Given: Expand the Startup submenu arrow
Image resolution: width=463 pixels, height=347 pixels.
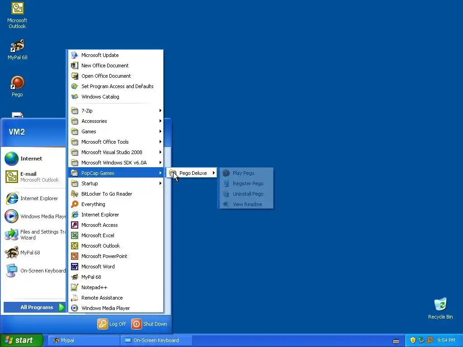Looking at the screenshot, I should (x=161, y=183).
